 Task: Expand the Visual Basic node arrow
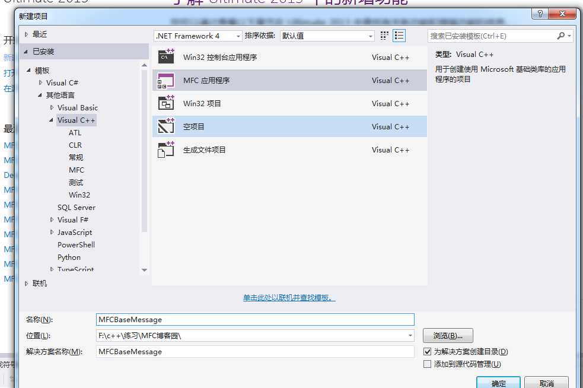point(52,107)
